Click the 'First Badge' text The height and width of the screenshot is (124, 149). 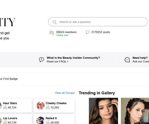click(x=10, y=79)
